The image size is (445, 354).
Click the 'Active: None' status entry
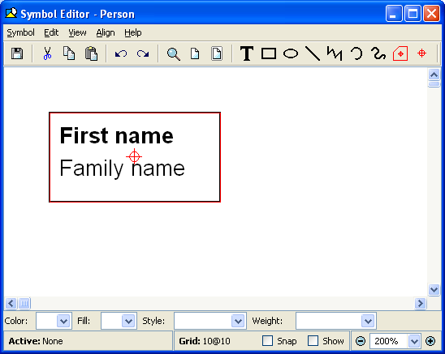tap(36, 341)
